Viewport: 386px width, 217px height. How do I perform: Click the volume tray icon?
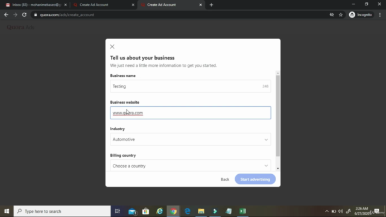coord(341,211)
